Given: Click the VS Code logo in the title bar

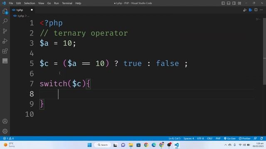Looking at the screenshot, I should pos(4,3).
